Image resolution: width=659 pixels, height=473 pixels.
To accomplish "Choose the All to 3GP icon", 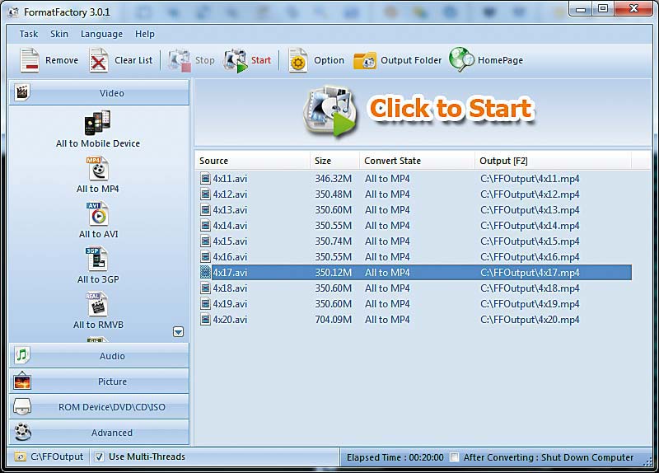I will click(97, 259).
